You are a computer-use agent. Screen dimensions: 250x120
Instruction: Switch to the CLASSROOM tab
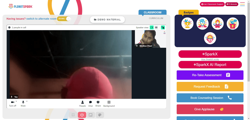[x=152, y=12]
